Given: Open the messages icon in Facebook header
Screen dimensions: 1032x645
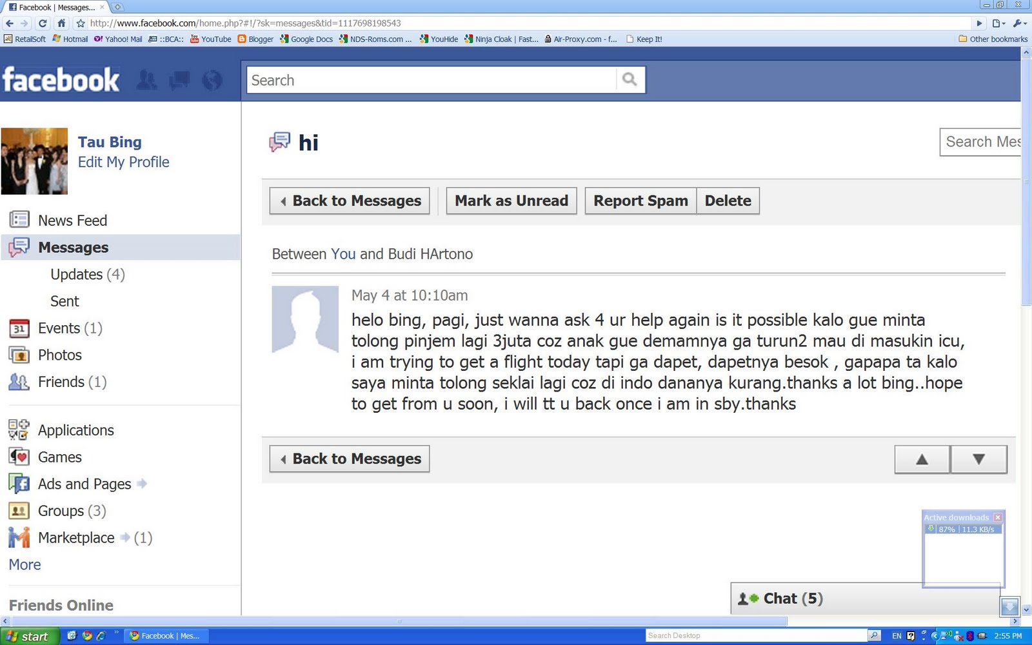Looking at the screenshot, I should pyautogui.click(x=179, y=80).
